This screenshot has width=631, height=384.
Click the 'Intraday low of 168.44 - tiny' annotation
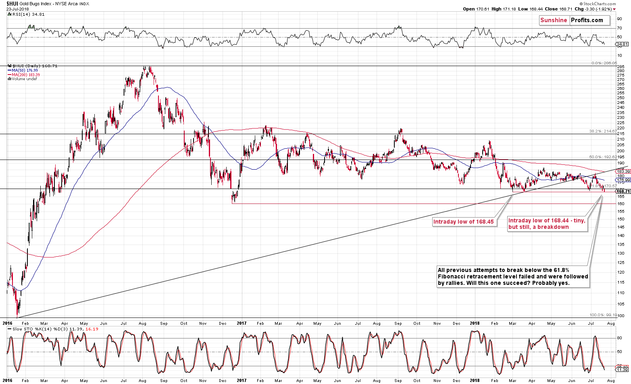(x=547, y=224)
